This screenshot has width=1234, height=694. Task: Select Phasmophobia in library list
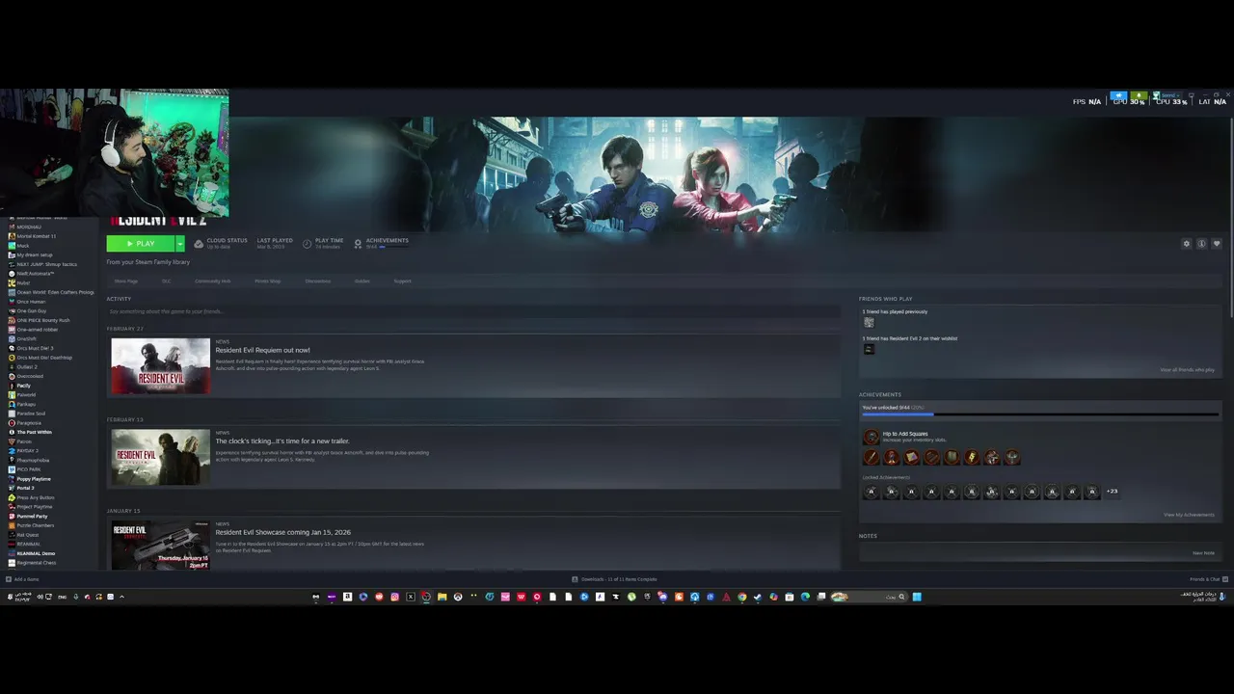33,460
